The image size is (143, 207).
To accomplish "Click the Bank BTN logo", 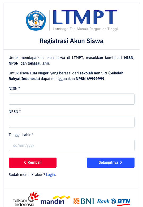I will pos(114,202).
